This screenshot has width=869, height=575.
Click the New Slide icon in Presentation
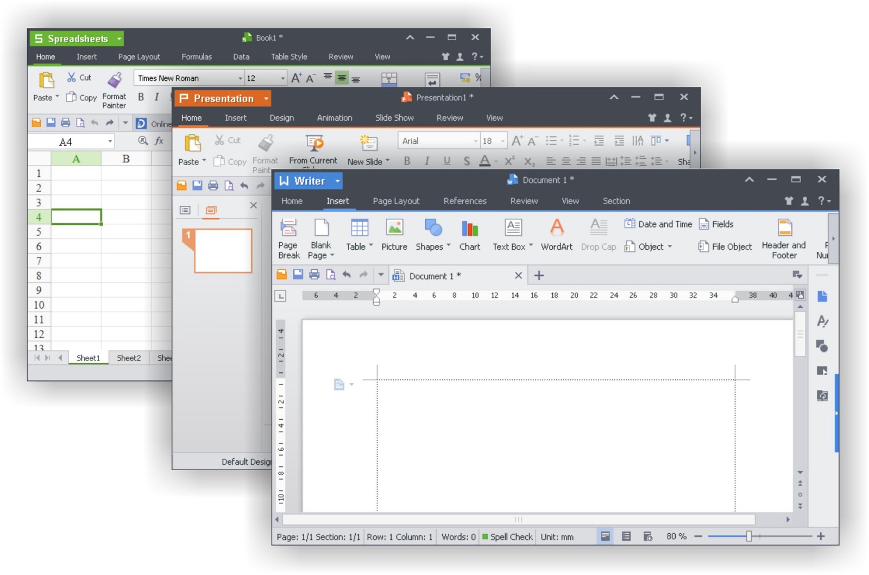pyautogui.click(x=368, y=143)
